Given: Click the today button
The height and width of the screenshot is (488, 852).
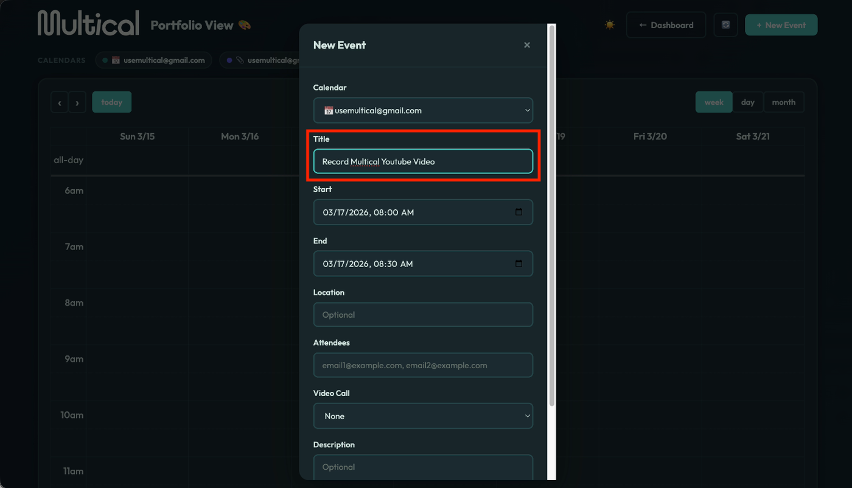Looking at the screenshot, I should tap(112, 102).
